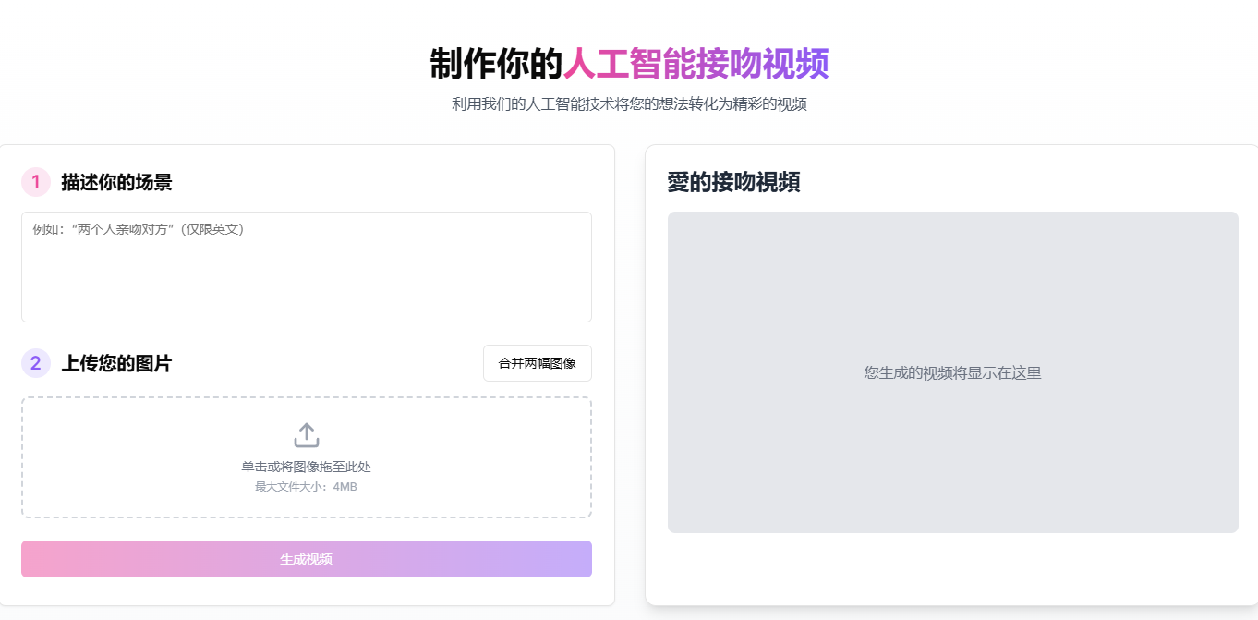The height and width of the screenshot is (620, 1258).
Task: Click the 最大文件大小：4MB hint text
Action: 306,487
